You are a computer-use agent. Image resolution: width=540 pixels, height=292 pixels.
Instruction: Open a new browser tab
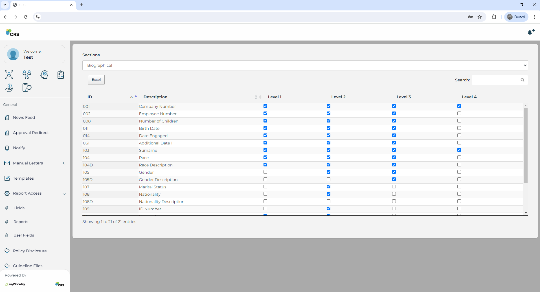point(82,5)
